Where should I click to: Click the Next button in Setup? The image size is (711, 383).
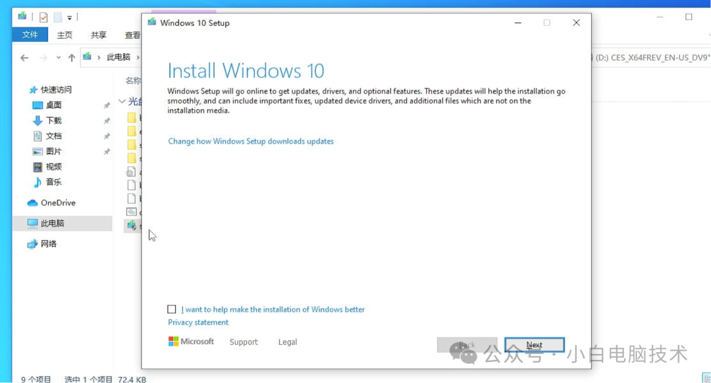(534, 345)
